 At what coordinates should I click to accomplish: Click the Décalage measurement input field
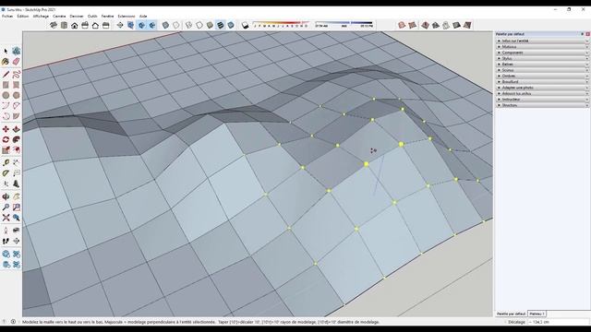(558, 322)
